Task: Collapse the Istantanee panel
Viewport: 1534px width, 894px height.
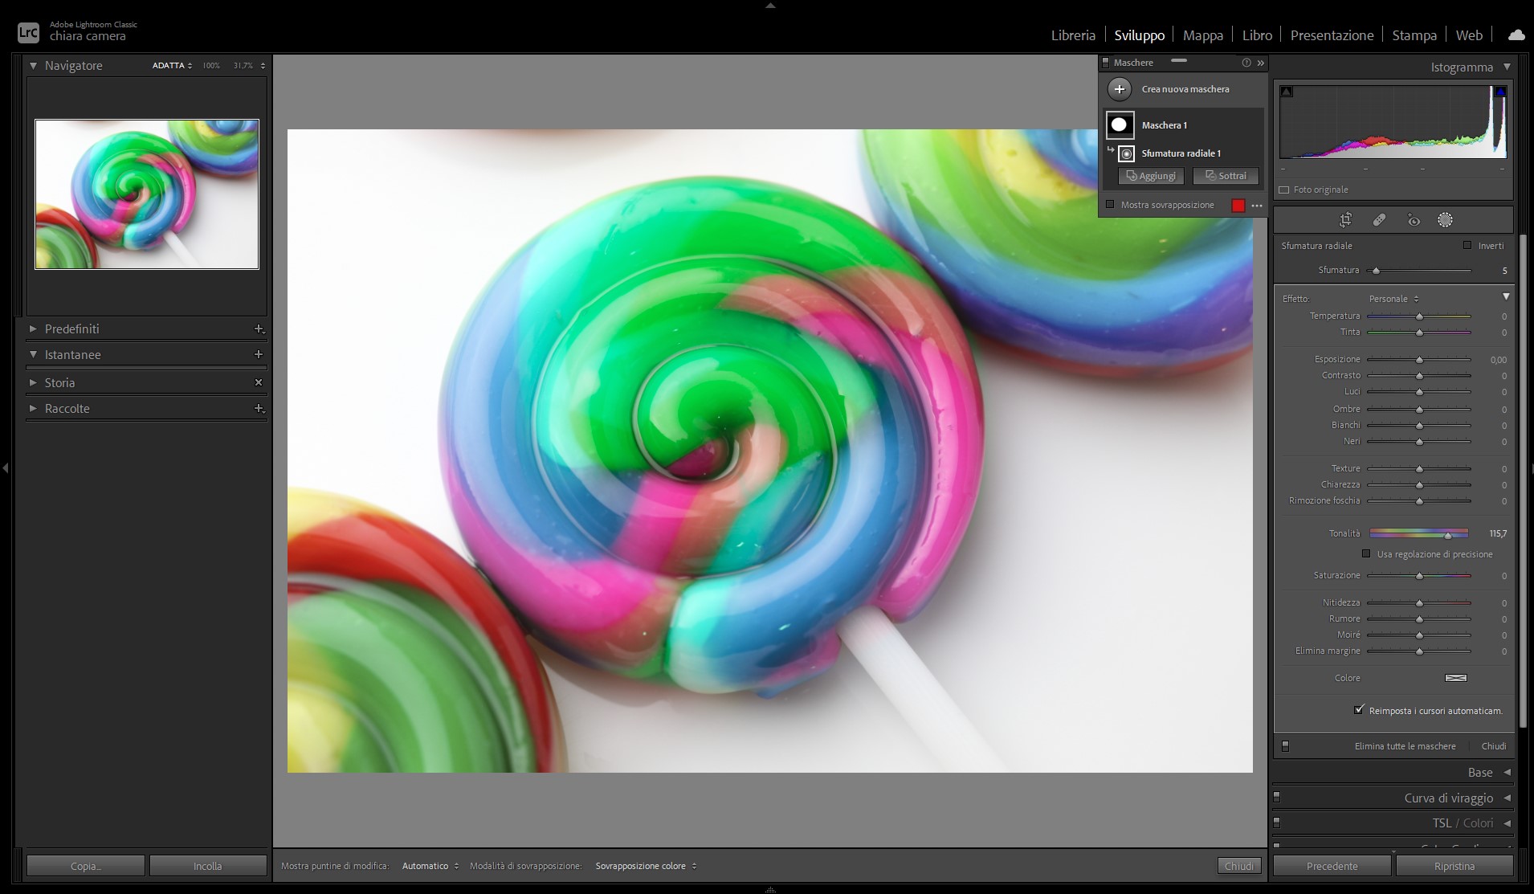Action: [x=33, y=354]
